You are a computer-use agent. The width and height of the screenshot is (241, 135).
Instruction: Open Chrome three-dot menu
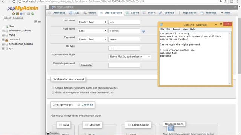click(x=238, y=1)
